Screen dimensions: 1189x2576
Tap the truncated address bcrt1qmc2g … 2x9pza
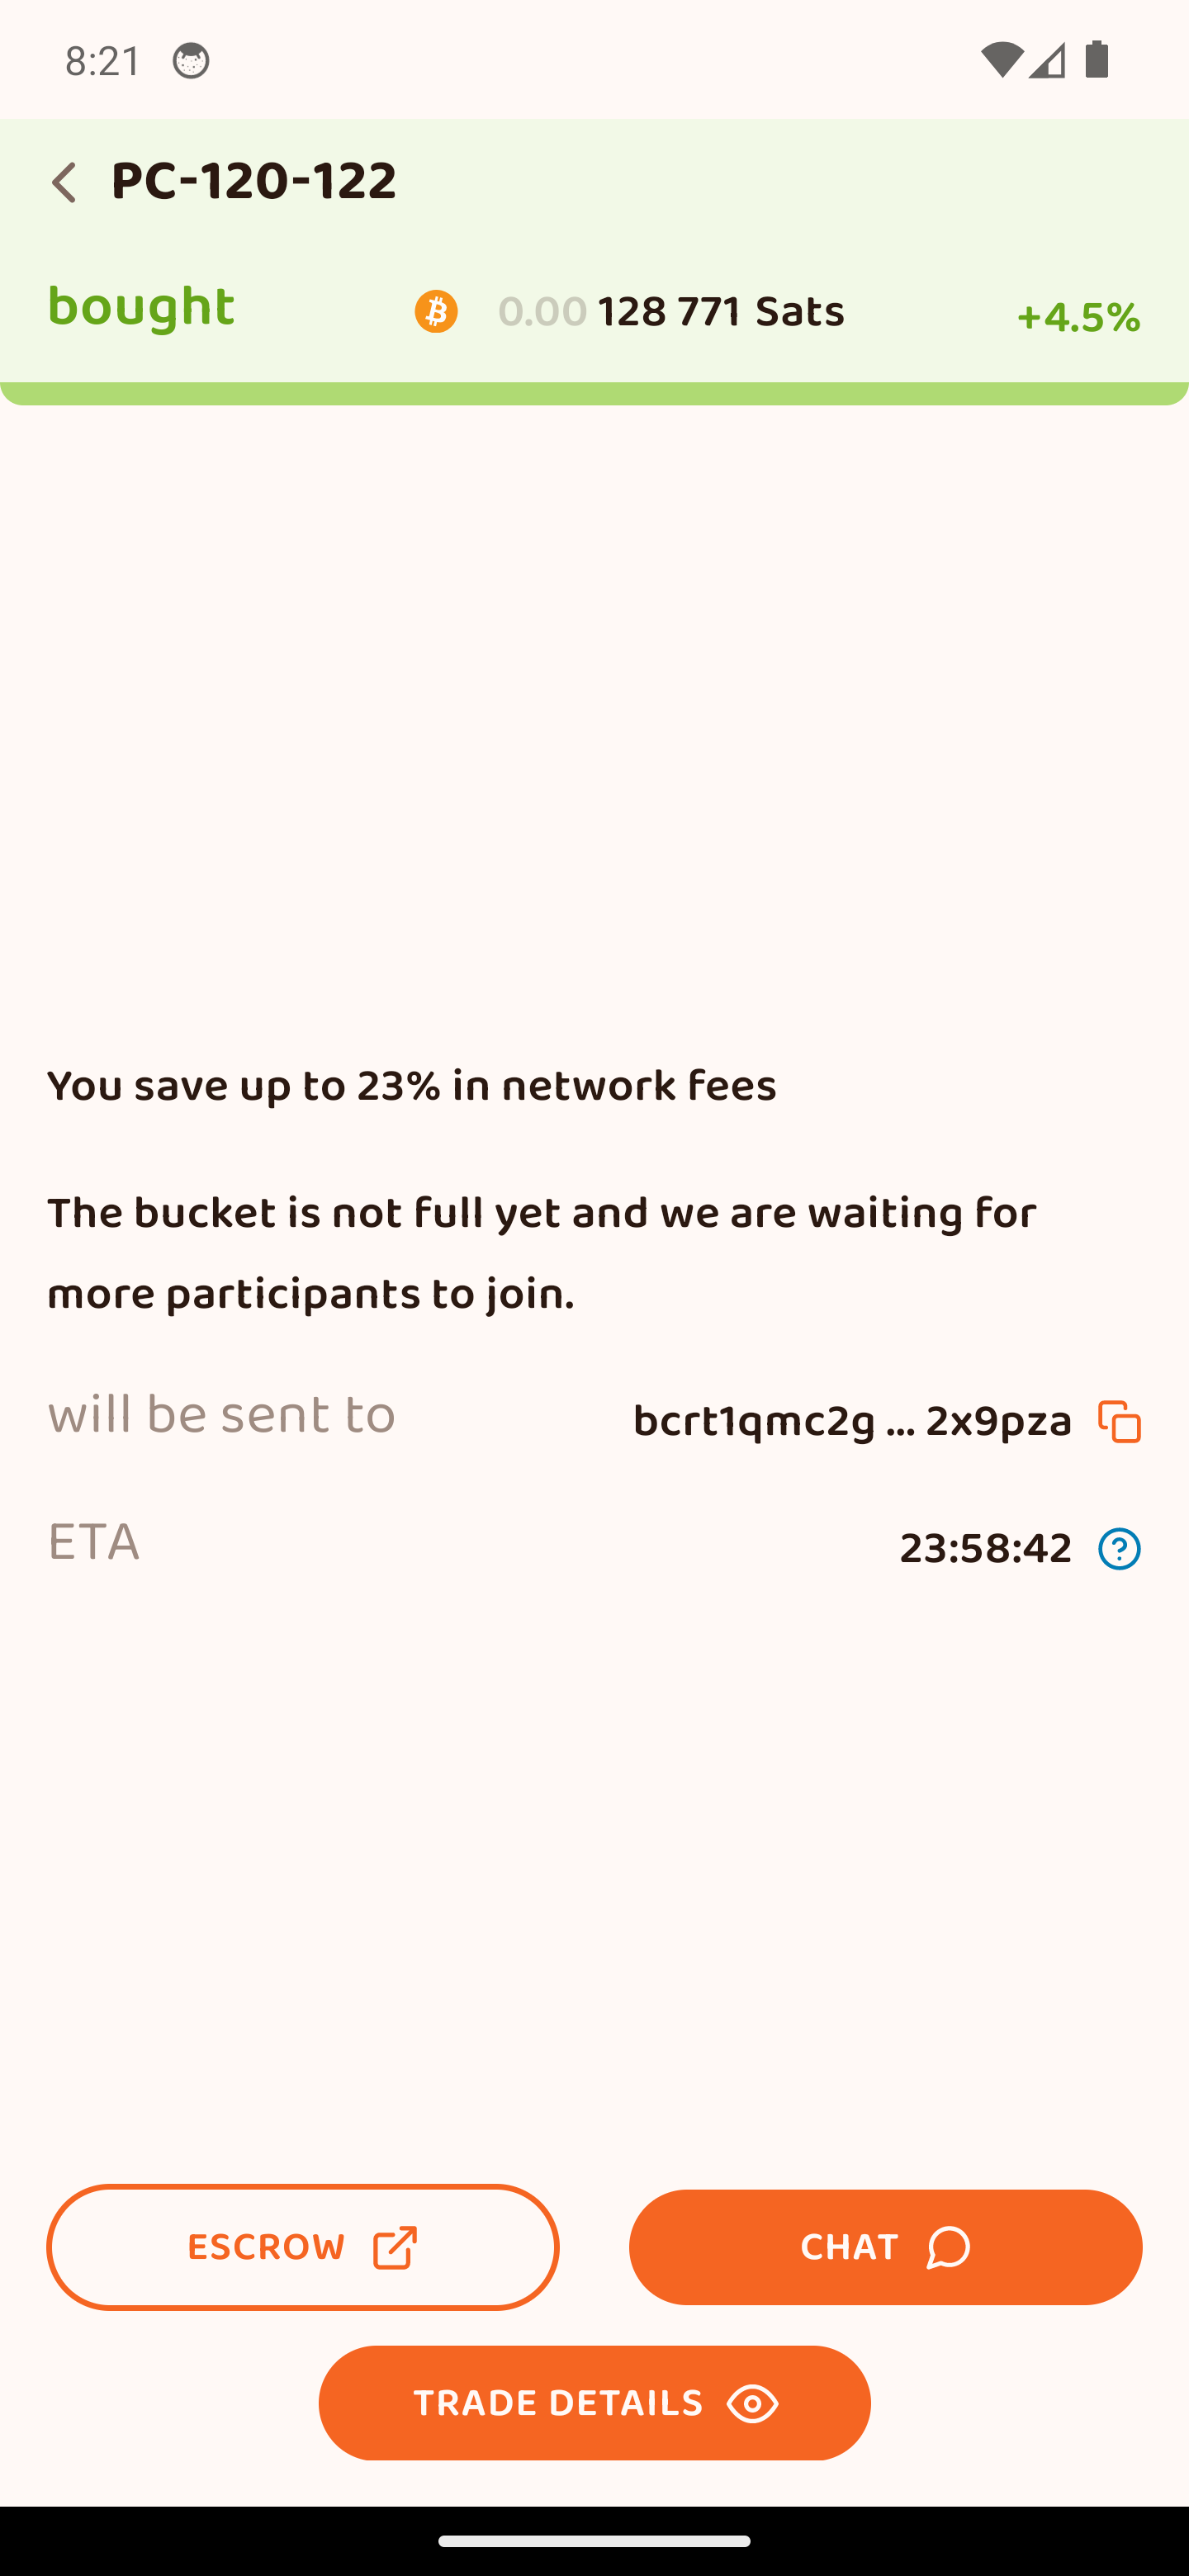coord(852,1421)
